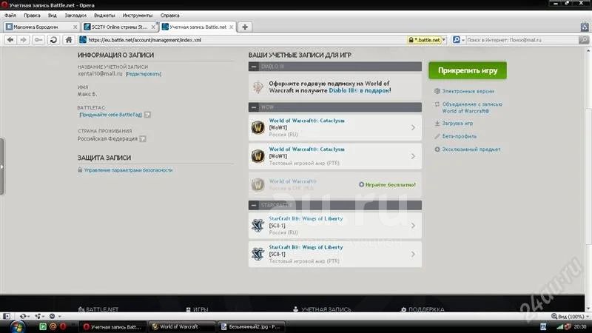The image size is (592, 333).
Task: Click the Mail.ru agent quick launch icon
Action: pos(53,326)
